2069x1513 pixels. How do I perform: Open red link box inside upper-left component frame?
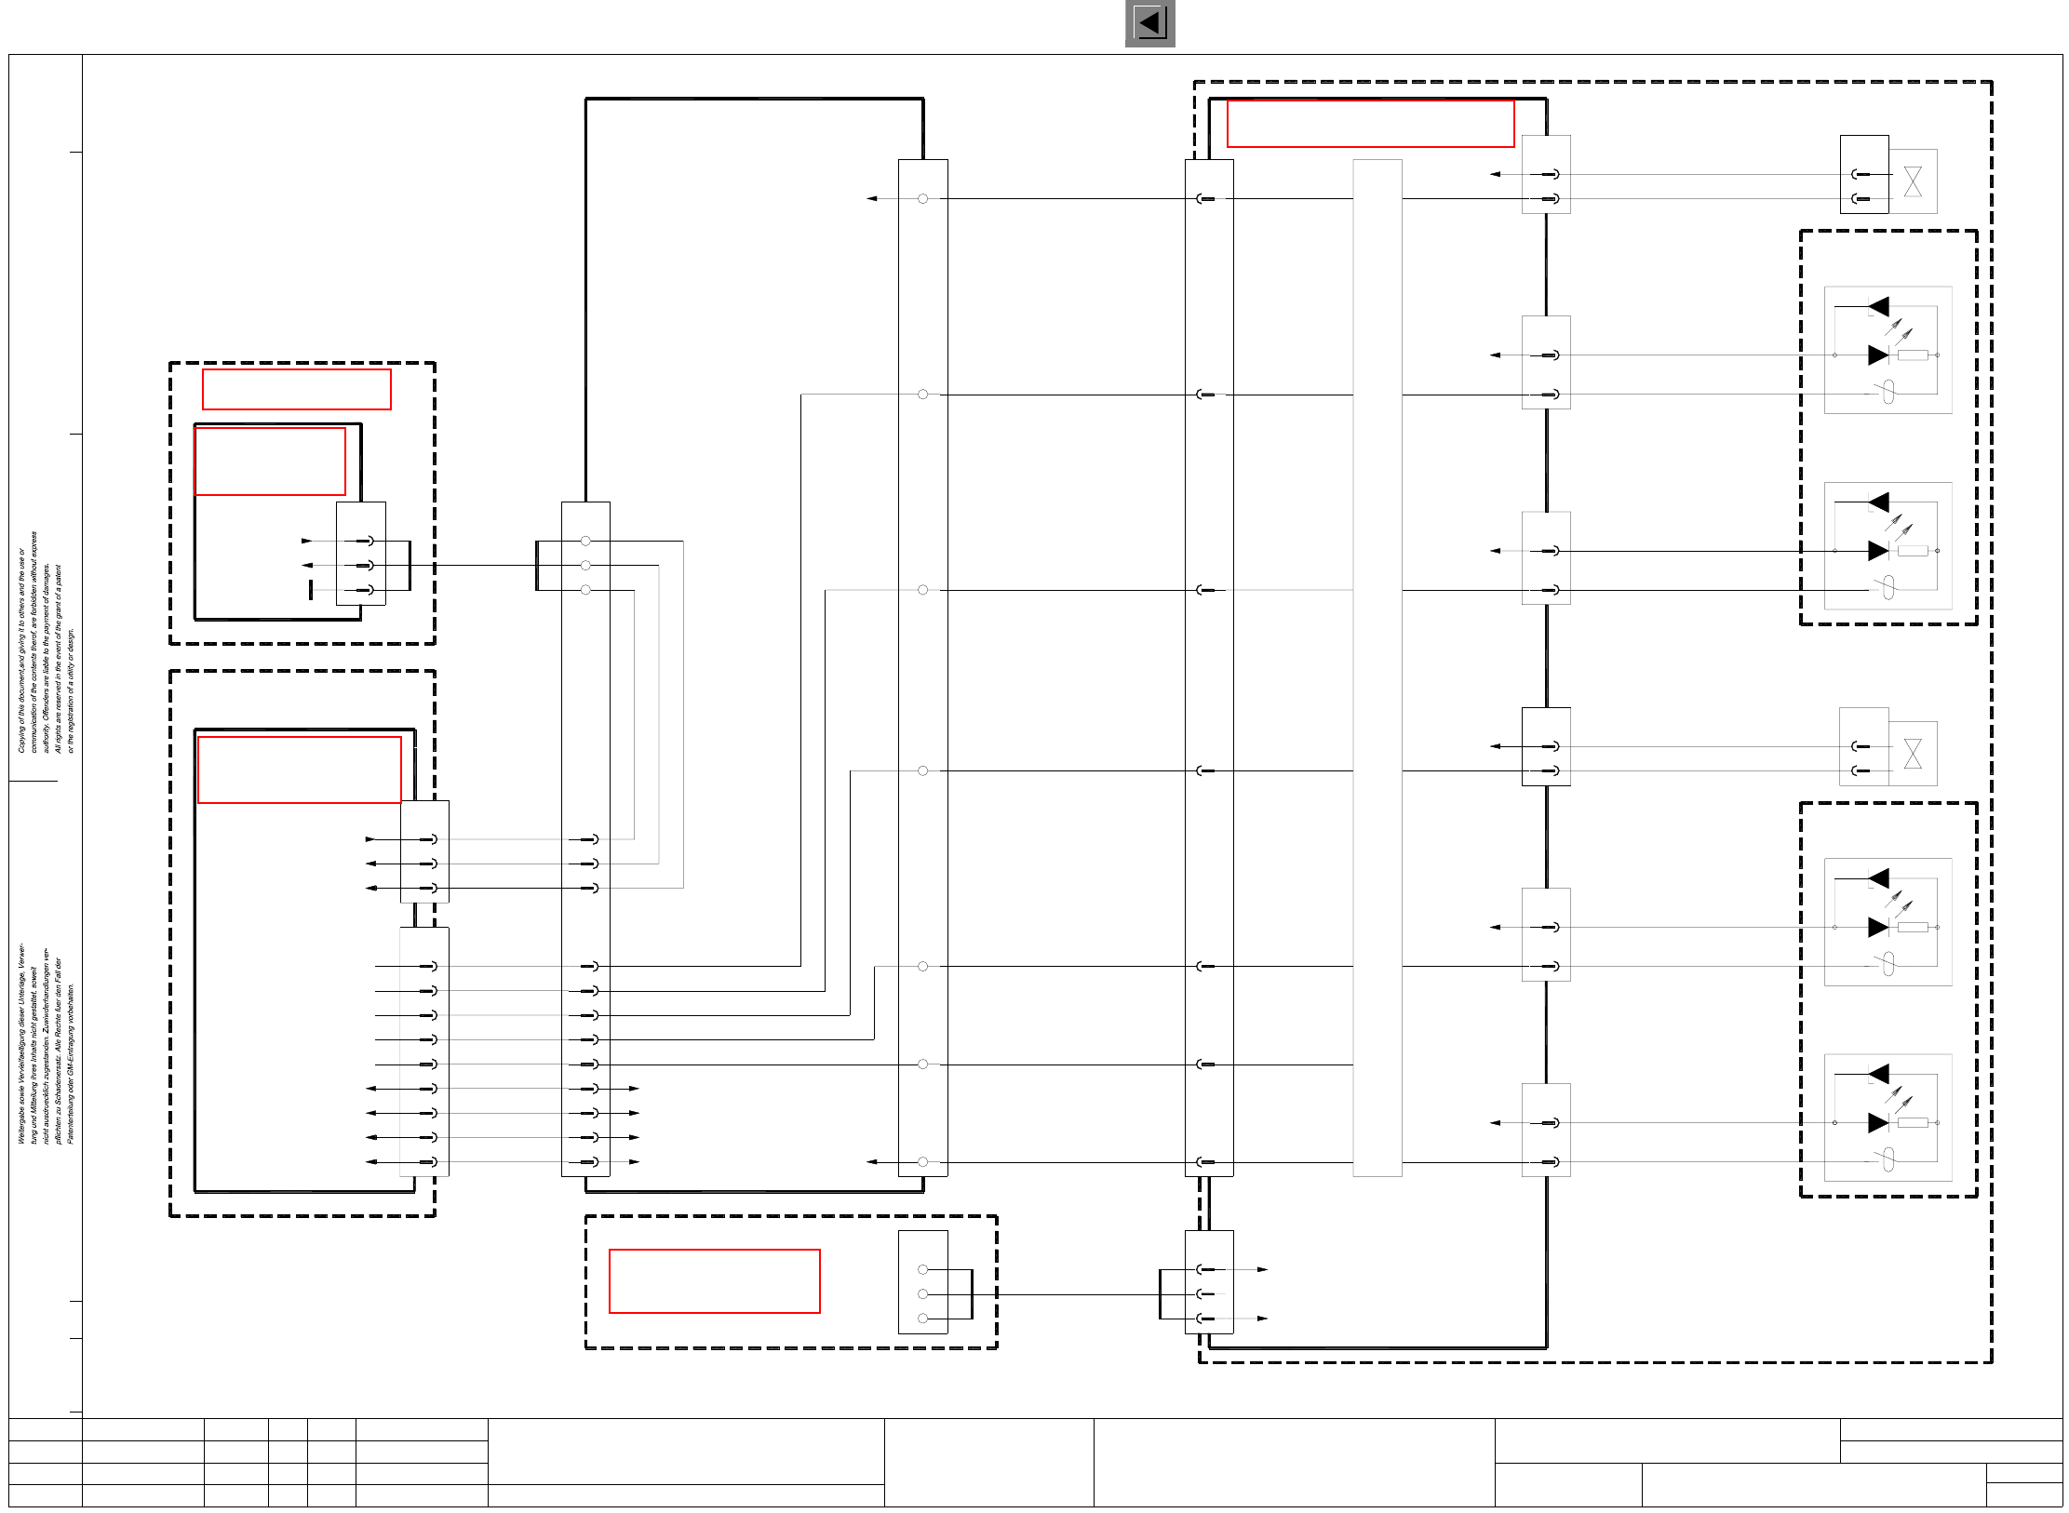270,462
